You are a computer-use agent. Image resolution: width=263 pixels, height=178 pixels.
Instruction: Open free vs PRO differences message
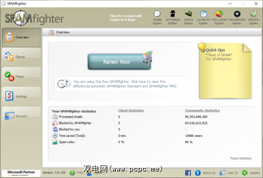pos(120,84)
